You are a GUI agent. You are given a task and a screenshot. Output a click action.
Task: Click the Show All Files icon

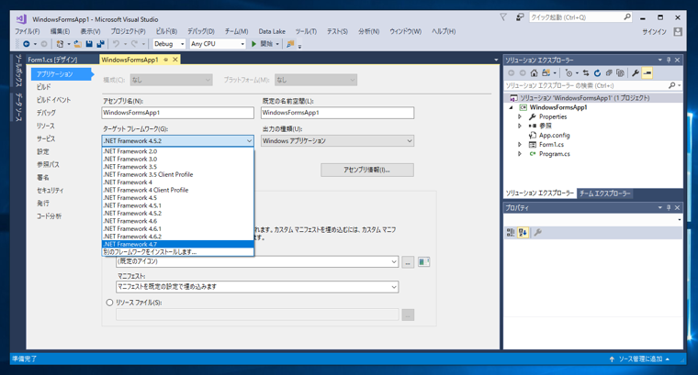620,72
